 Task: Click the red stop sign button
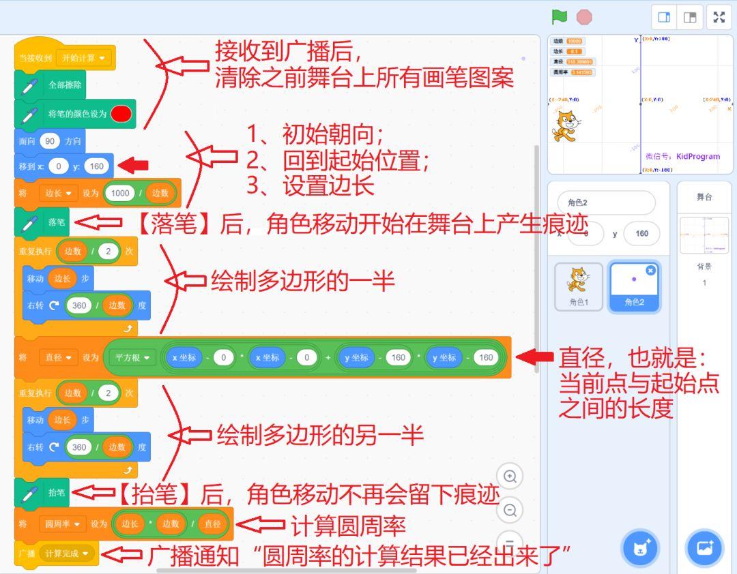pyautogui.click(x=584, y=17)
